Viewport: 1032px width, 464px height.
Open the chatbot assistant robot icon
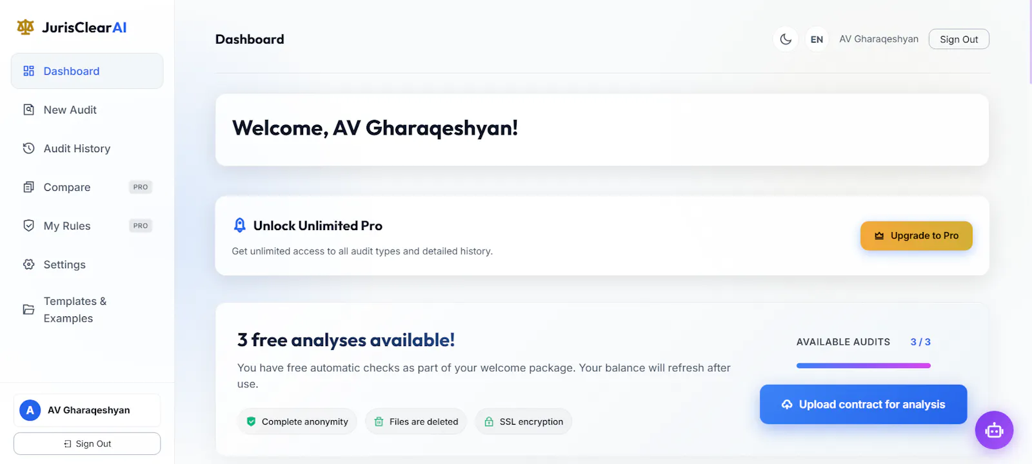coord(994,430)
